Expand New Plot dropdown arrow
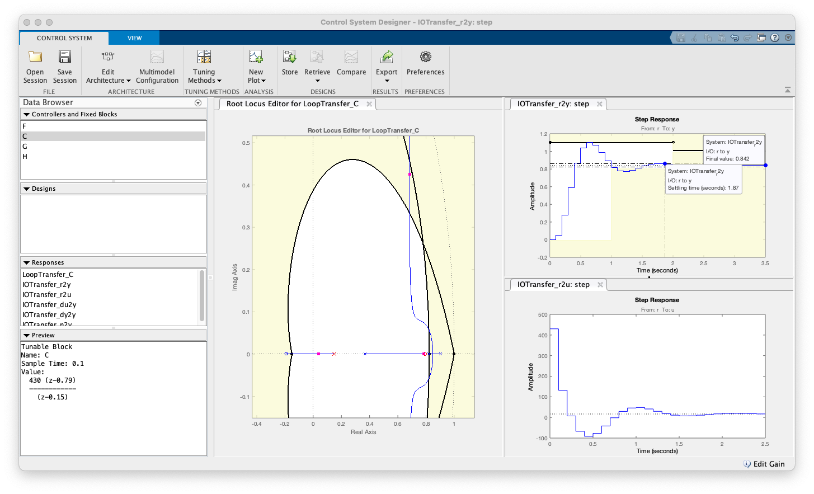814x494 pixels. (x=264, y=81)
